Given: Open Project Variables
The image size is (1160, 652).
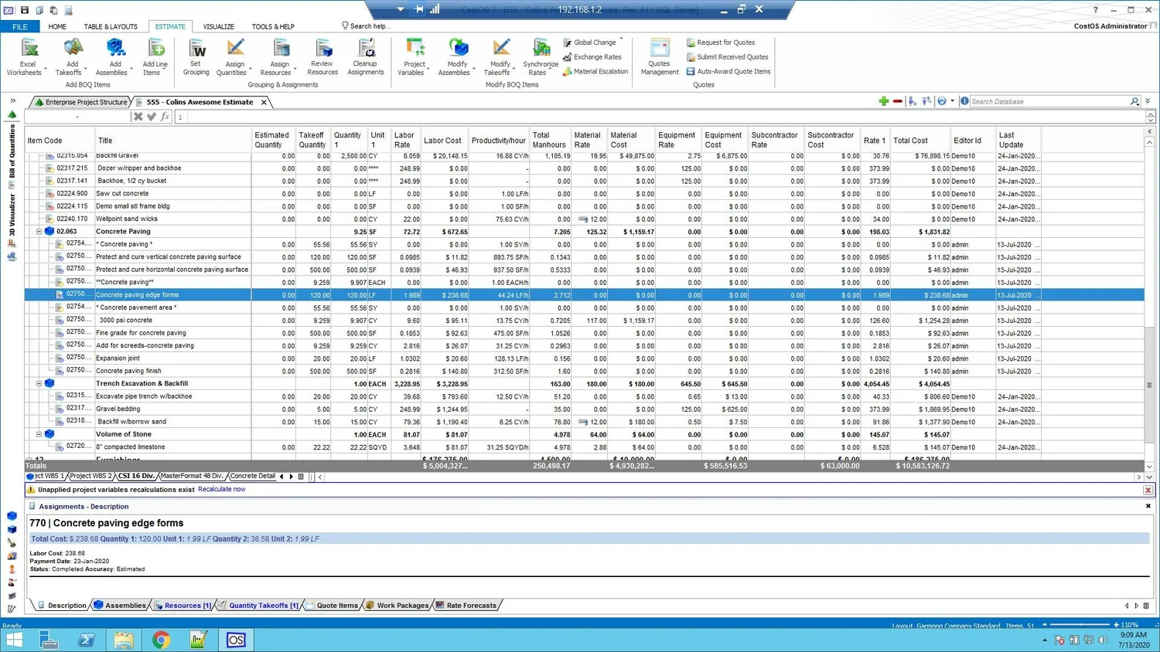Looking at the screenshot, I should (414, 56).
